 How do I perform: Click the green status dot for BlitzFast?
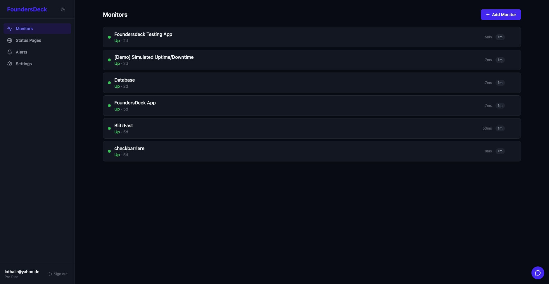pyautogui.click(x=109, y=128)
